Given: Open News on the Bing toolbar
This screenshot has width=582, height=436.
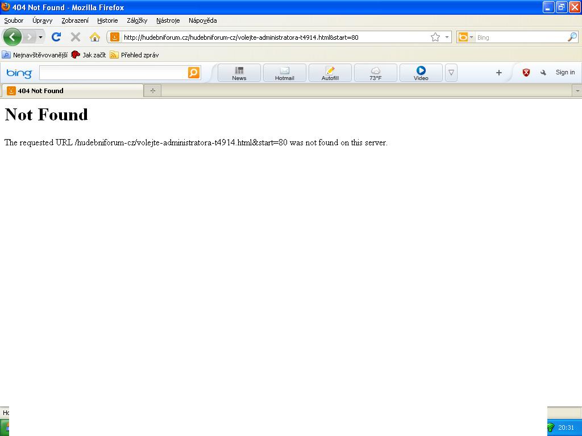Looking at the screenshot, I should pos(239,73).
